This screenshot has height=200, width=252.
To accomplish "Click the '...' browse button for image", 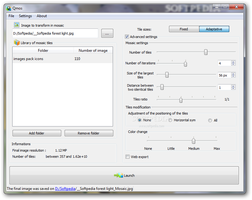I will coord(107,33).
